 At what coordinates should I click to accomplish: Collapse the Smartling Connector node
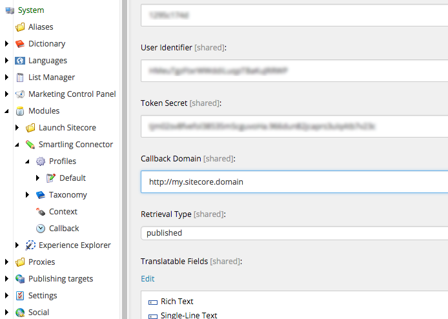pyautogui.click(x=17, y=145)
